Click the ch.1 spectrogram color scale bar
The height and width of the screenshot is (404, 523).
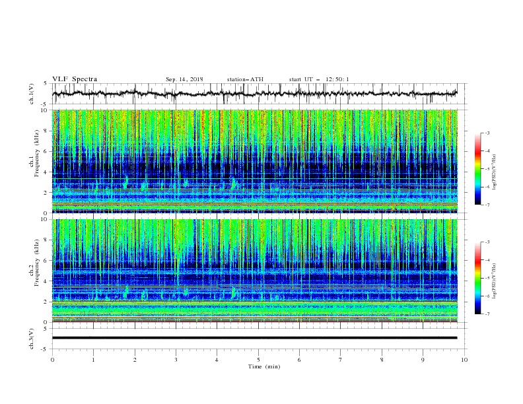pos(478,169)
